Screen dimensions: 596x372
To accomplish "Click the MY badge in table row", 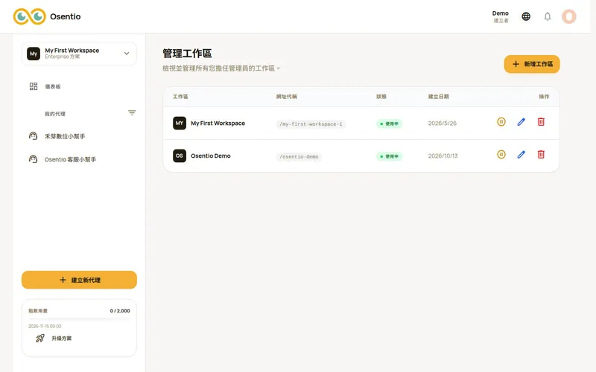I will 180,123.
